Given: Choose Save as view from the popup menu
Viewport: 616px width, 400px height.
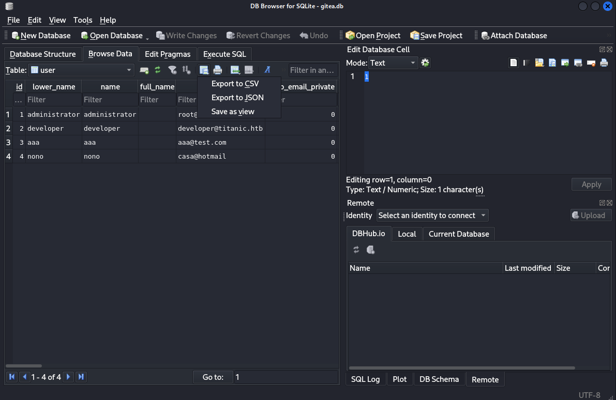Looking at the screenshot, I should click(239, 112).
